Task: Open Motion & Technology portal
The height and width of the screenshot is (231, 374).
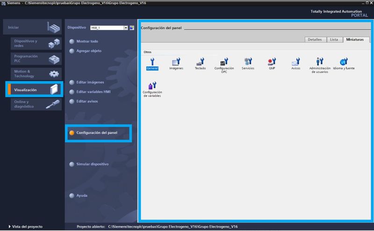Action: pos(36,74)
